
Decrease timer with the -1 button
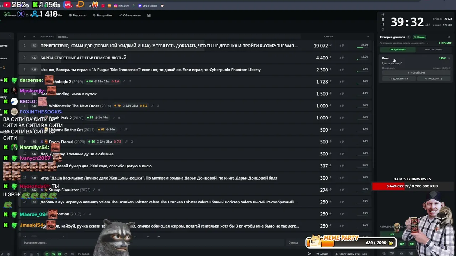[x=383, y=15]
